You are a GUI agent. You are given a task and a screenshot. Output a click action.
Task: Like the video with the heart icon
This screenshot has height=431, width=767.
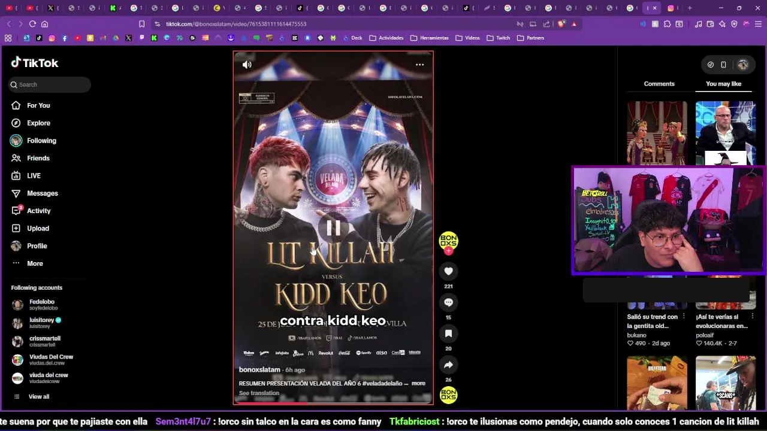click(448, 271)
